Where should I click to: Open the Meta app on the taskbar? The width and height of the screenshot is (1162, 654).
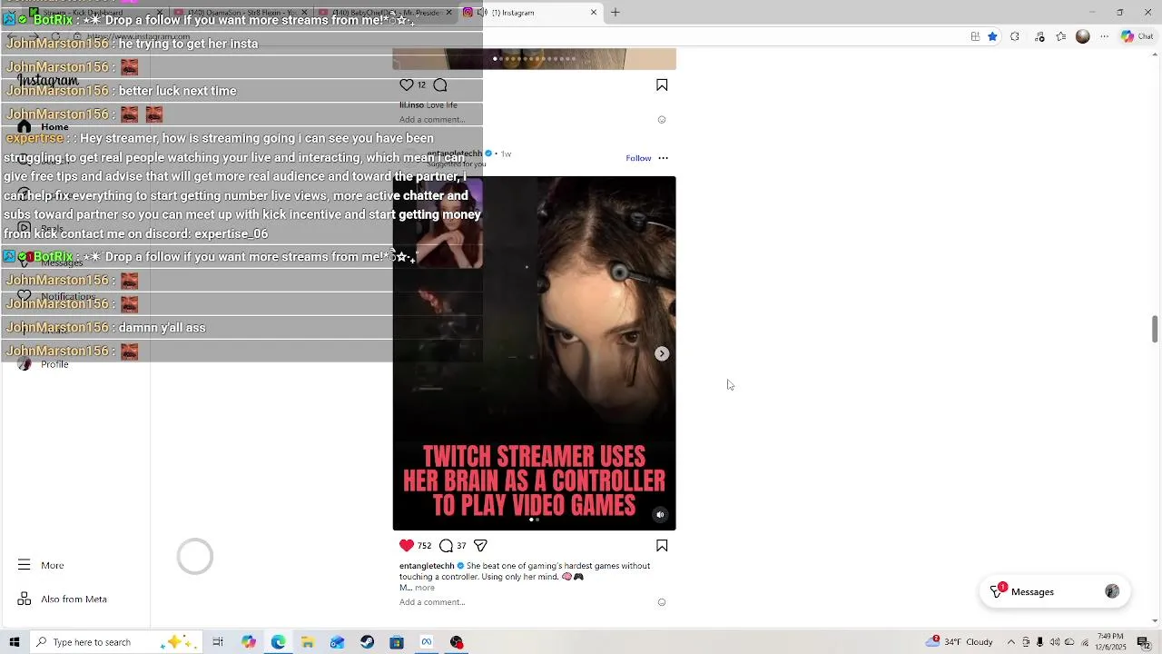click(427, 642)
